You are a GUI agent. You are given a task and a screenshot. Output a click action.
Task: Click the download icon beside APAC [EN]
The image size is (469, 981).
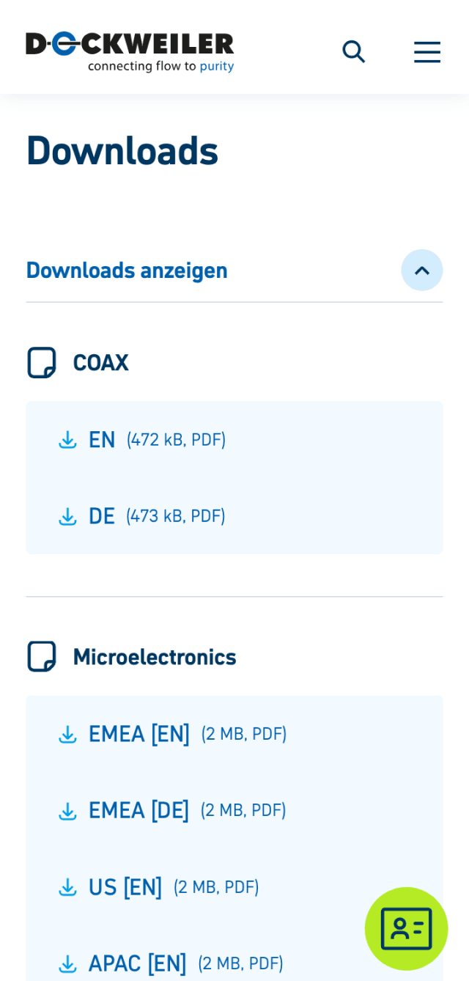click(x=68, y=963)
